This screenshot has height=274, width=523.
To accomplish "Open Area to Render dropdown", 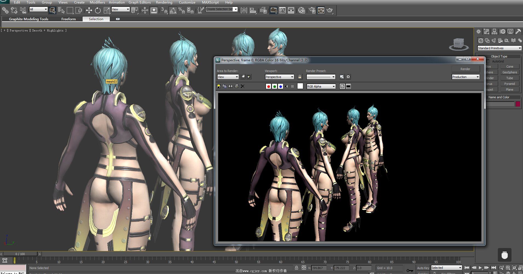I will click(228, 77).
